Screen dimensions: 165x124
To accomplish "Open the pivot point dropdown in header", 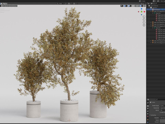I will pyautogui.click(x=66, y=3).
